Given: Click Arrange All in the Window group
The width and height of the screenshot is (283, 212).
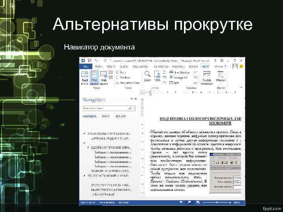Looking at the screenshot, I should pyautogui.click(x=178, y=77).
